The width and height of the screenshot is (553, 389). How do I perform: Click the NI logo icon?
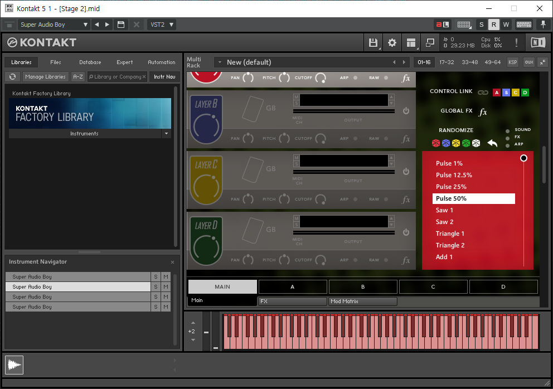coord(538,43)
